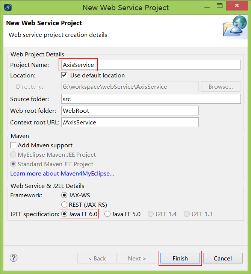Viewport: 251px width, 274px height.
Task: Click the Directory label
Action: (x=30, y=87)
